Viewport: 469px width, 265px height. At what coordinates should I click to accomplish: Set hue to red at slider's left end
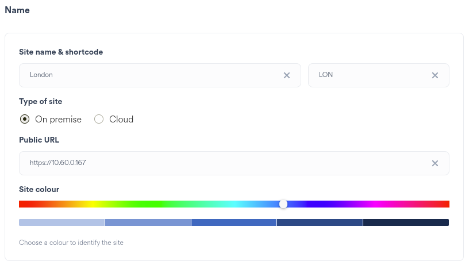point(21,204)
